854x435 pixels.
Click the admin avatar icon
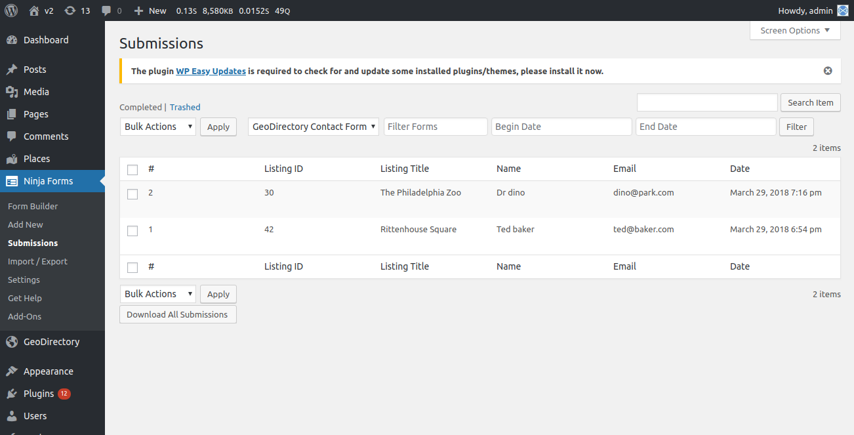click(x=843, y=10)
